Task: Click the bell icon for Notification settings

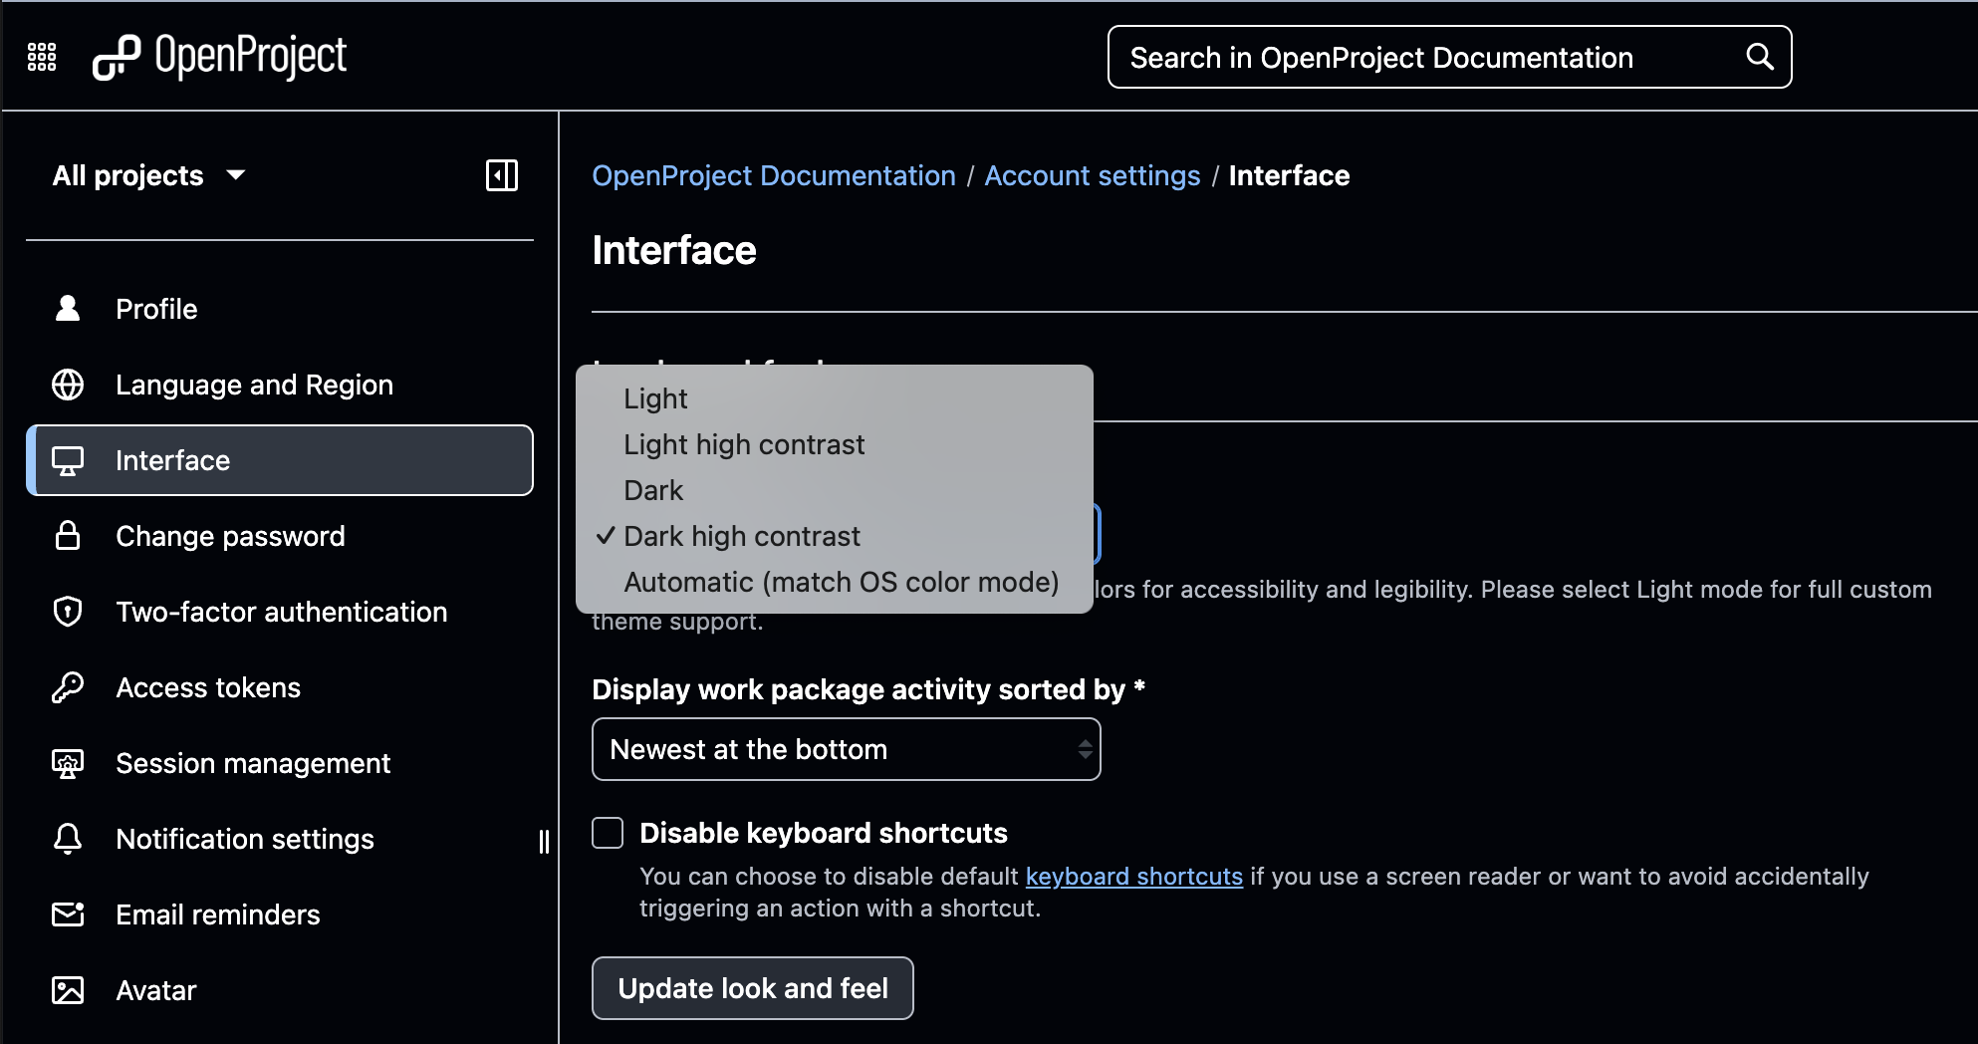Action: point(68,839)
